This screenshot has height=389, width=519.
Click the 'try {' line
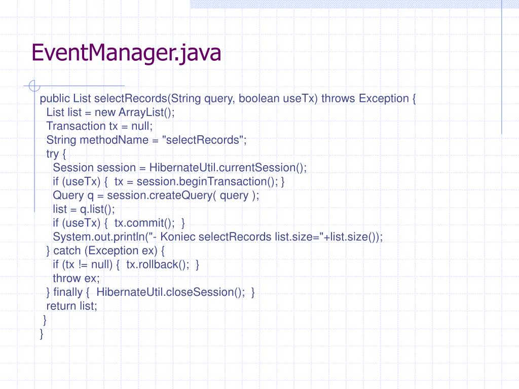tap(56, 154)
